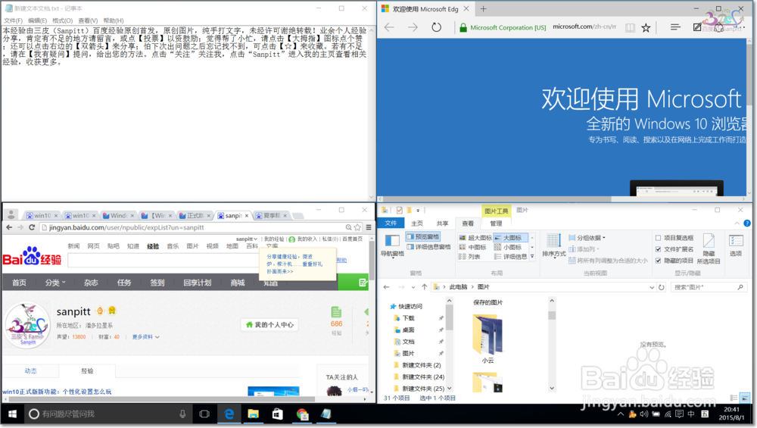Screen dimensions: 757x428
Task: Open Notepad 文件(F) menu
Action: coord(13,20)
